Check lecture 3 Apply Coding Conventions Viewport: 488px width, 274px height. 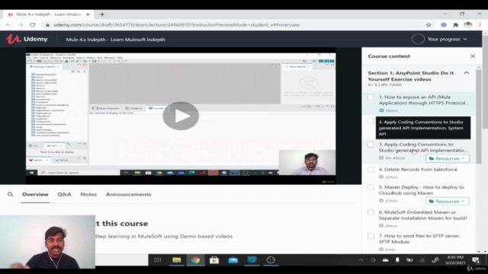[371, 145]
